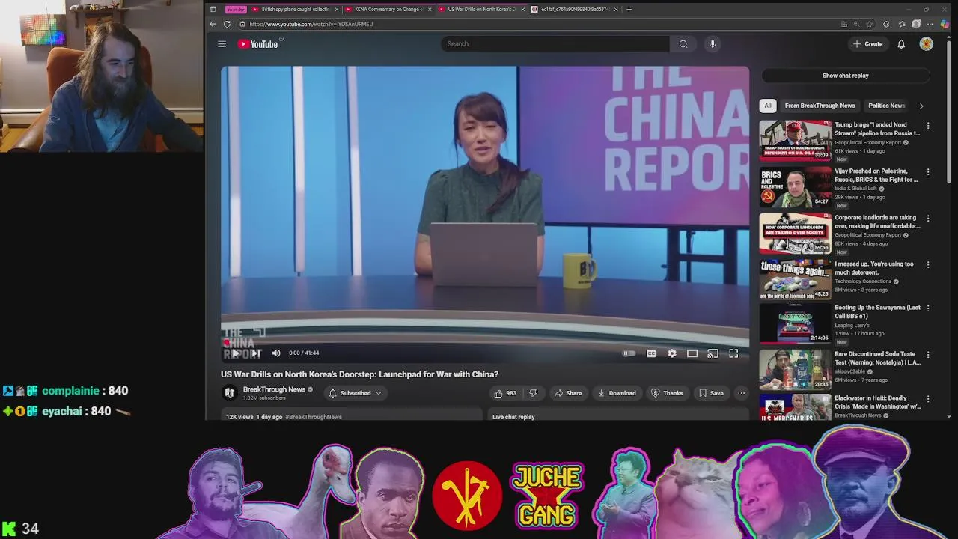The width and height of the screenshot is (958, 539).
Task: Open BreakThrough News channel avatar
Action: coord(230,393)
